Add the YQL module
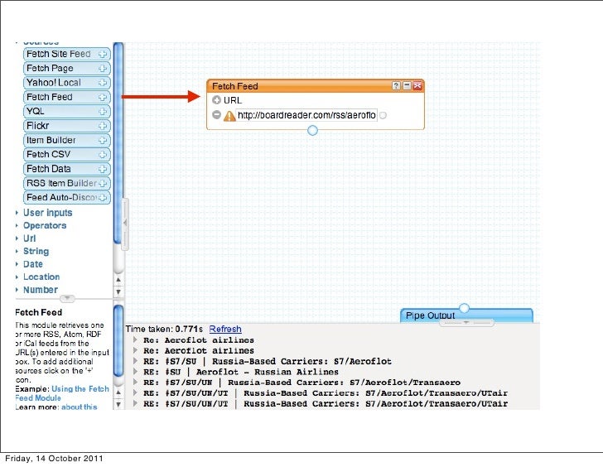The height and width of the screenshot is (467, 603). [x=103, y=112]
